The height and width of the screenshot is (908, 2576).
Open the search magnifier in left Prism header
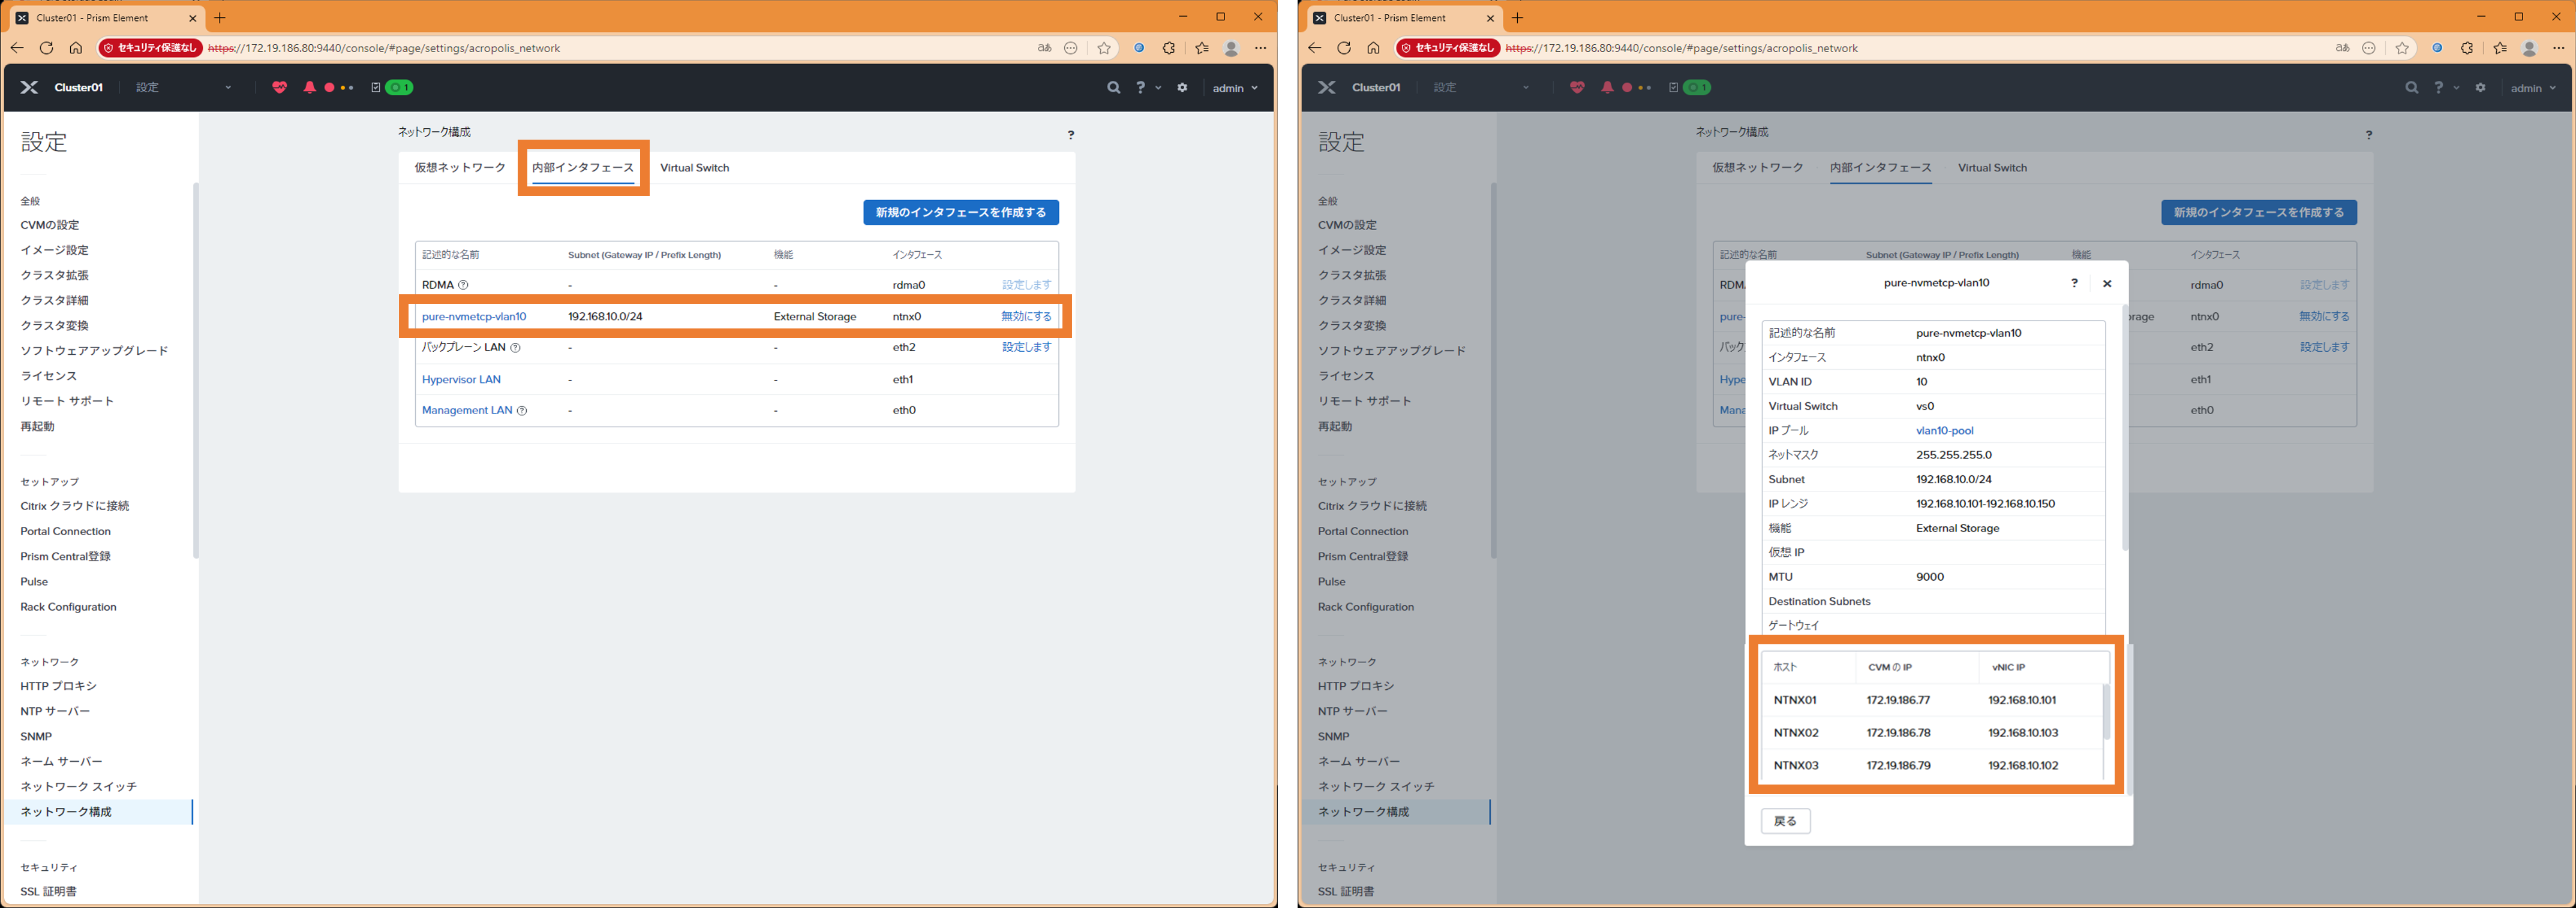(x=1113, y=88)
